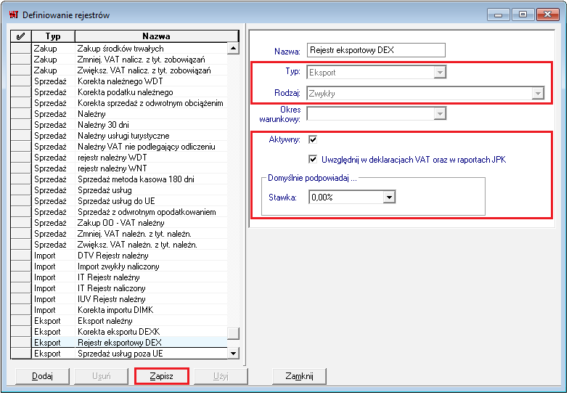Click the checkmark column header
The image size is (569, 395).
click(21, 36)
